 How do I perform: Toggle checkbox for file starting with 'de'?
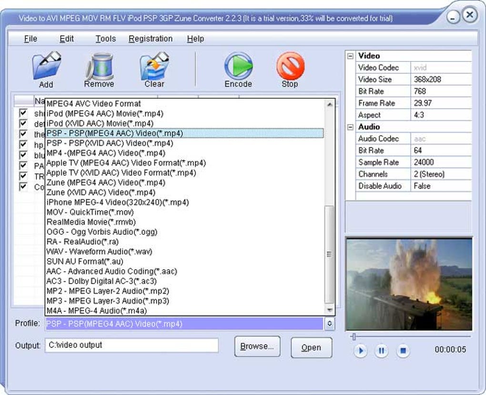point(23,123)
